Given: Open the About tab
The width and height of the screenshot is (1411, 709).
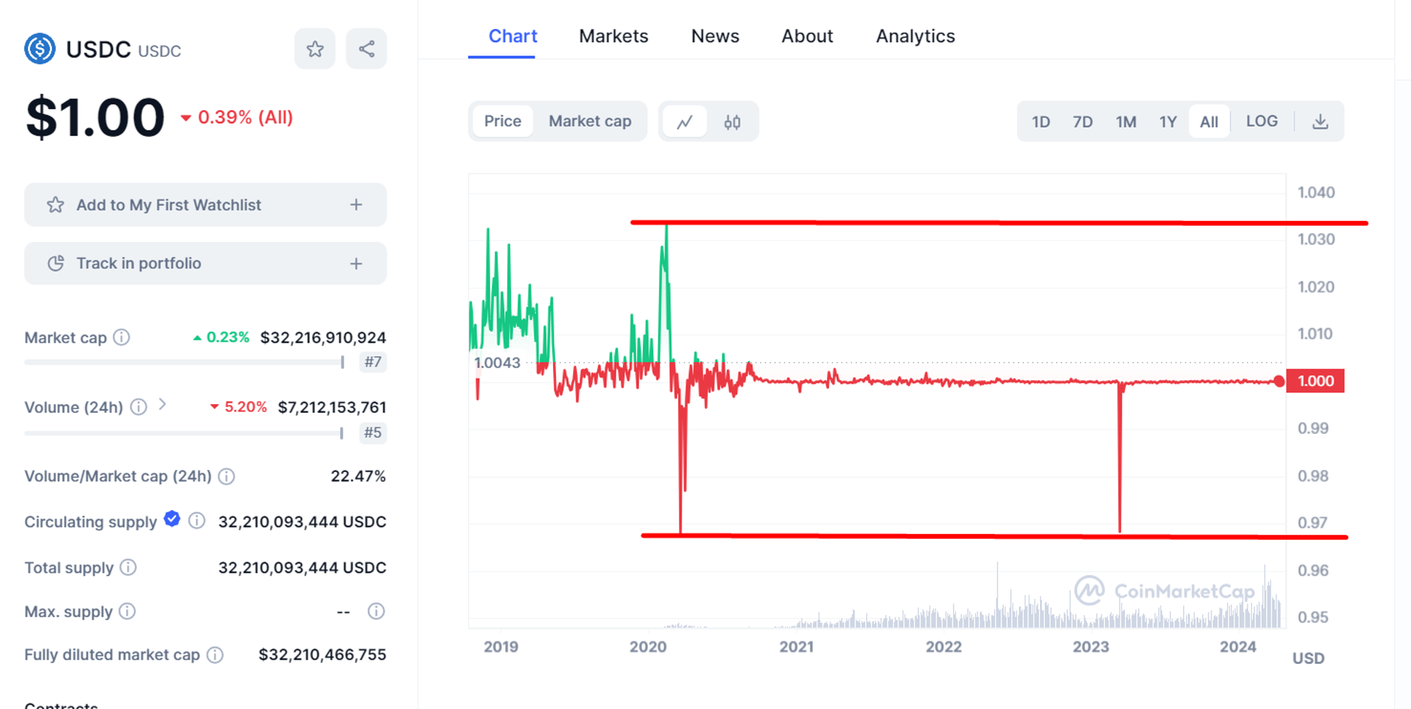Looking at the screenshot, I should pyautogui.click(x=807, y=36).
